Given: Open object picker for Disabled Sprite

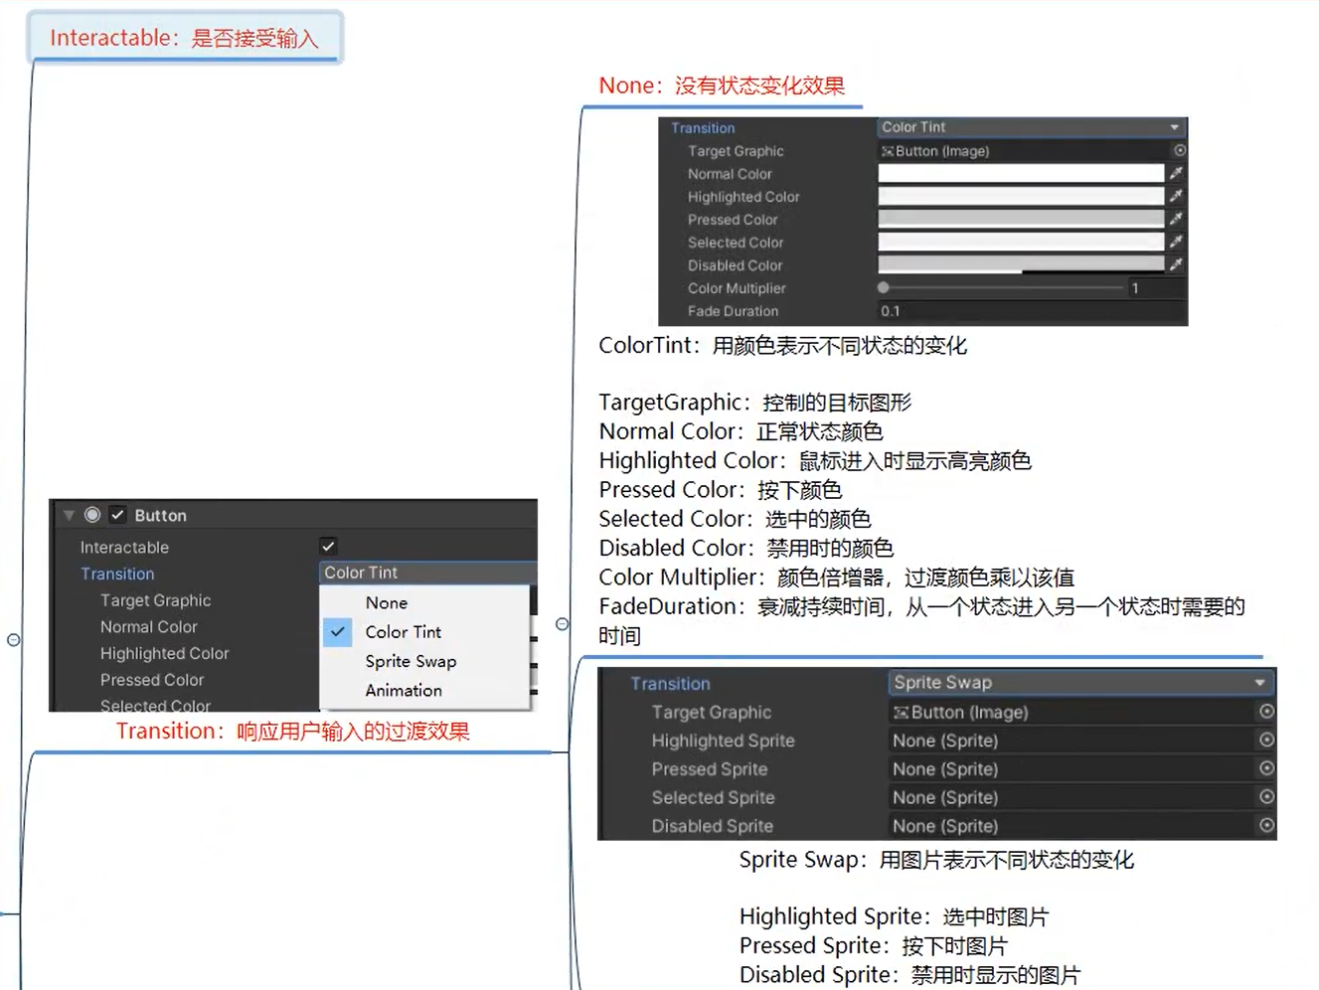Looking at the screenshot, I should [x=1266, y=825].
